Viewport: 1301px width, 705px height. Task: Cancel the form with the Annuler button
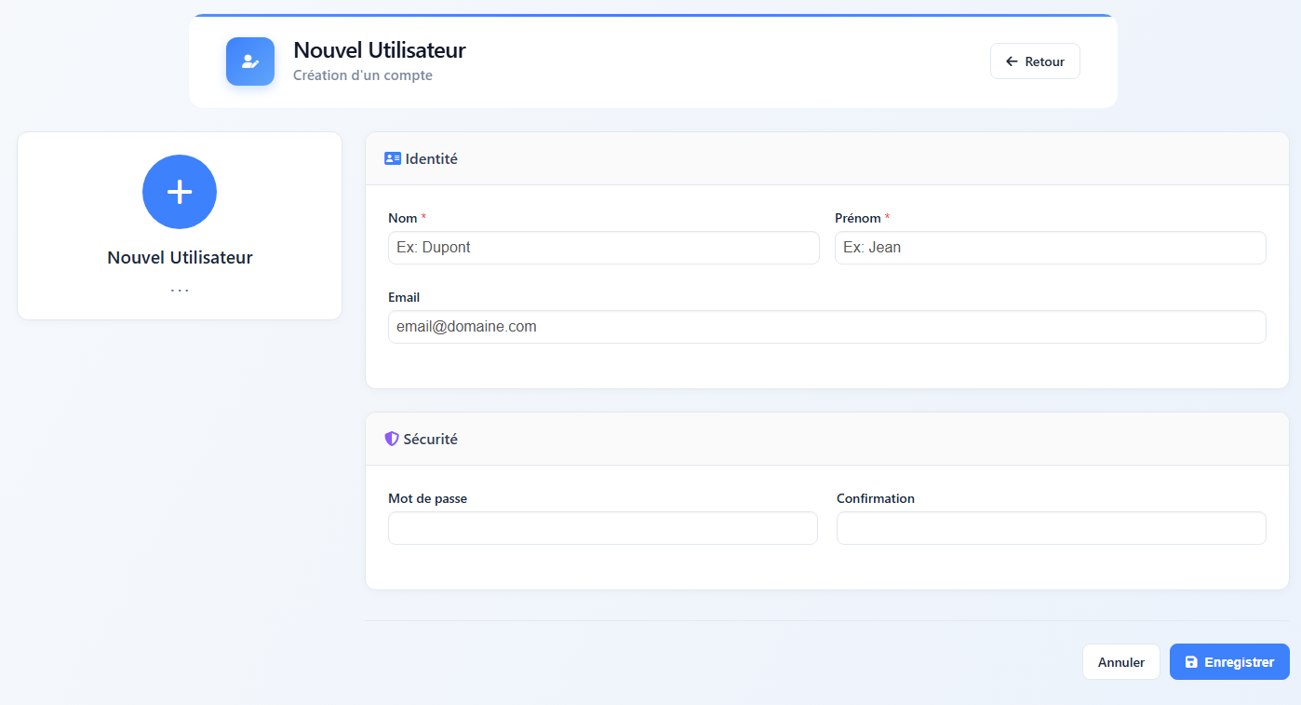1120,662
